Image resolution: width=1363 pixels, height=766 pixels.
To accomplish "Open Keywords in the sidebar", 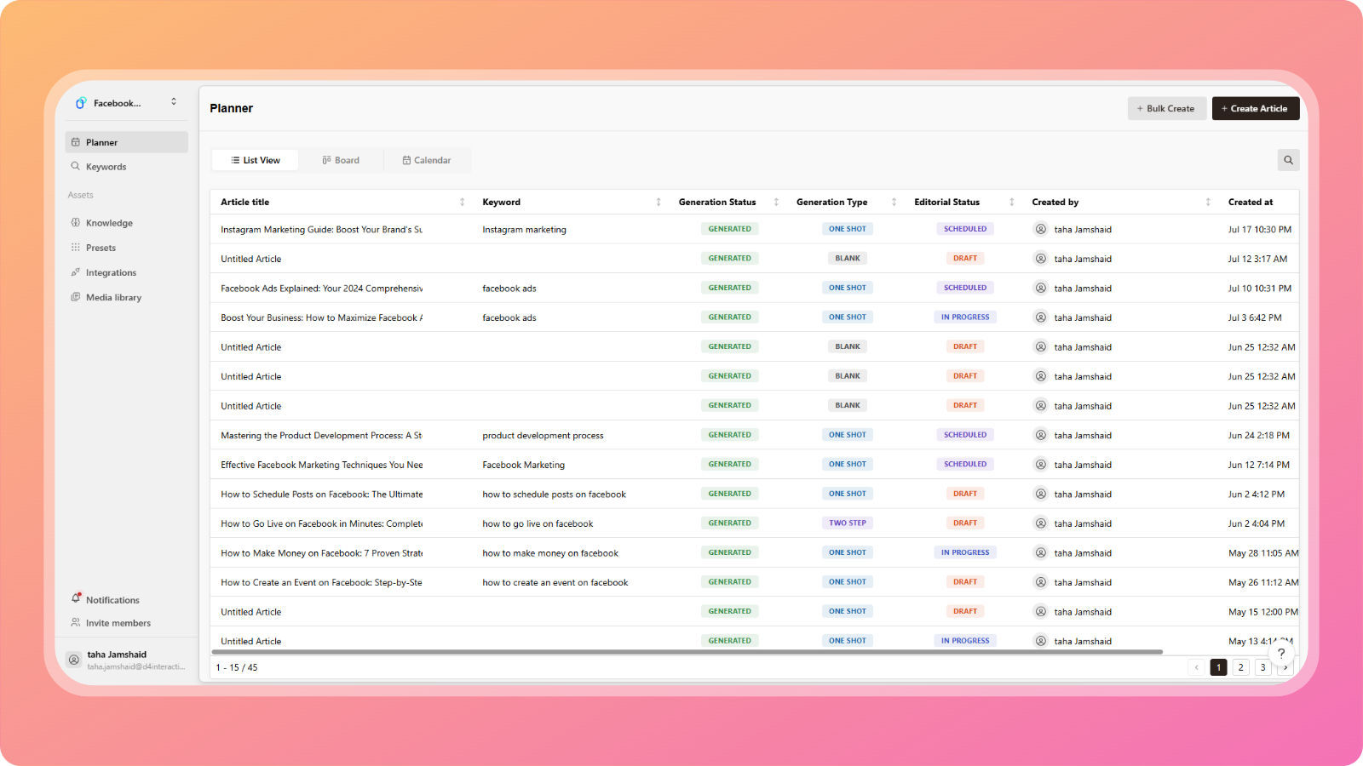I will (126, 167).
